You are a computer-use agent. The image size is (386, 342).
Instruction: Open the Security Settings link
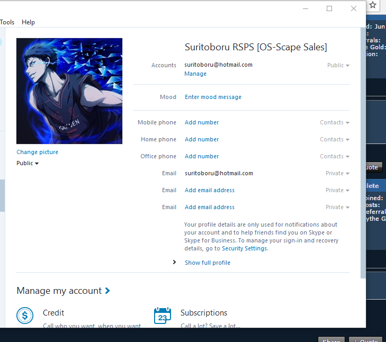[245, 248]
